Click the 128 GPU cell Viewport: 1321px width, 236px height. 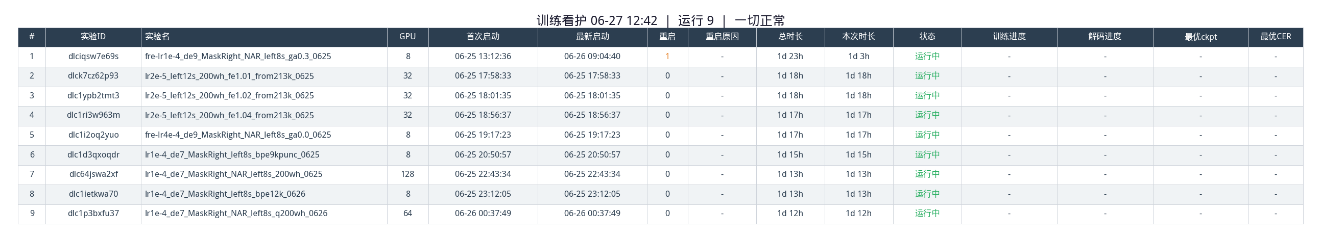[407, 174]
